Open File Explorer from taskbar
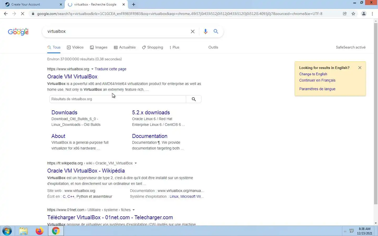This screenshot has height=236, width=378. 23,231
